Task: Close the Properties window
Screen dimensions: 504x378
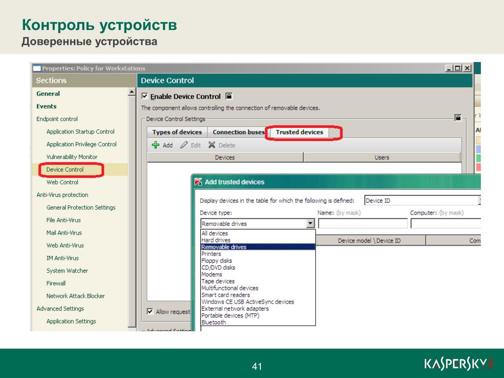Action: [x=468, y=68]
